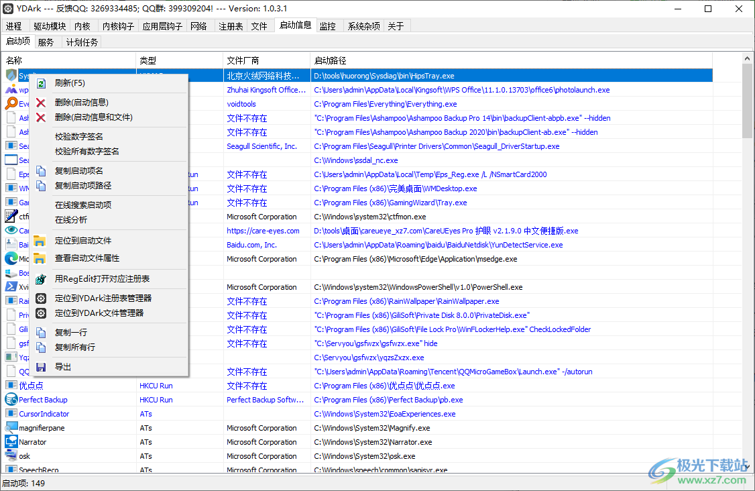
Task: Select the ctfmon.exe startup path
Action: (370, 217)
